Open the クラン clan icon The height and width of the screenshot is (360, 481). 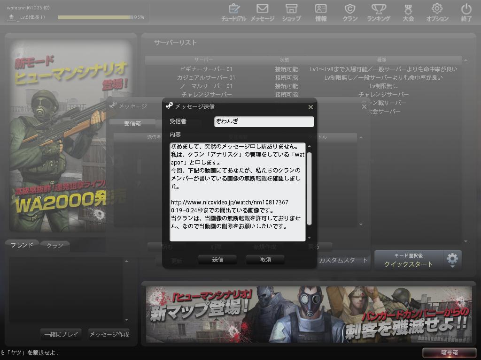pos(350,12)
